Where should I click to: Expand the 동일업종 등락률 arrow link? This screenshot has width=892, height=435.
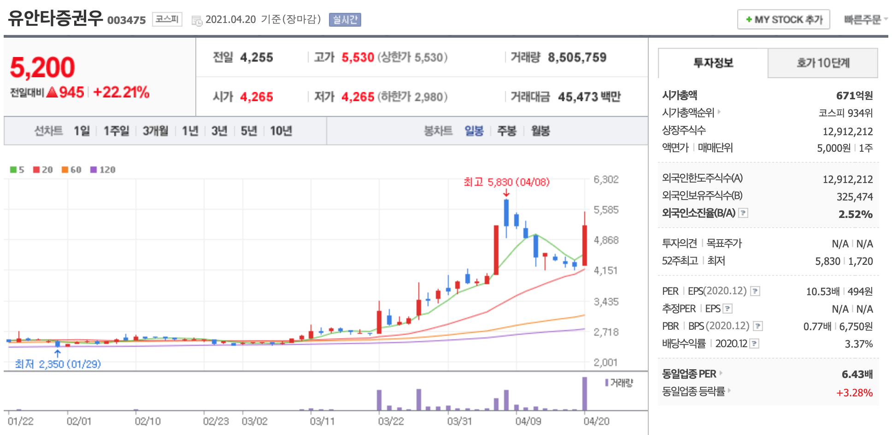coord(730,390)
